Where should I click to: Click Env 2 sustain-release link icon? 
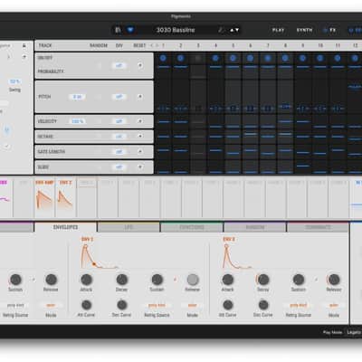175,280
